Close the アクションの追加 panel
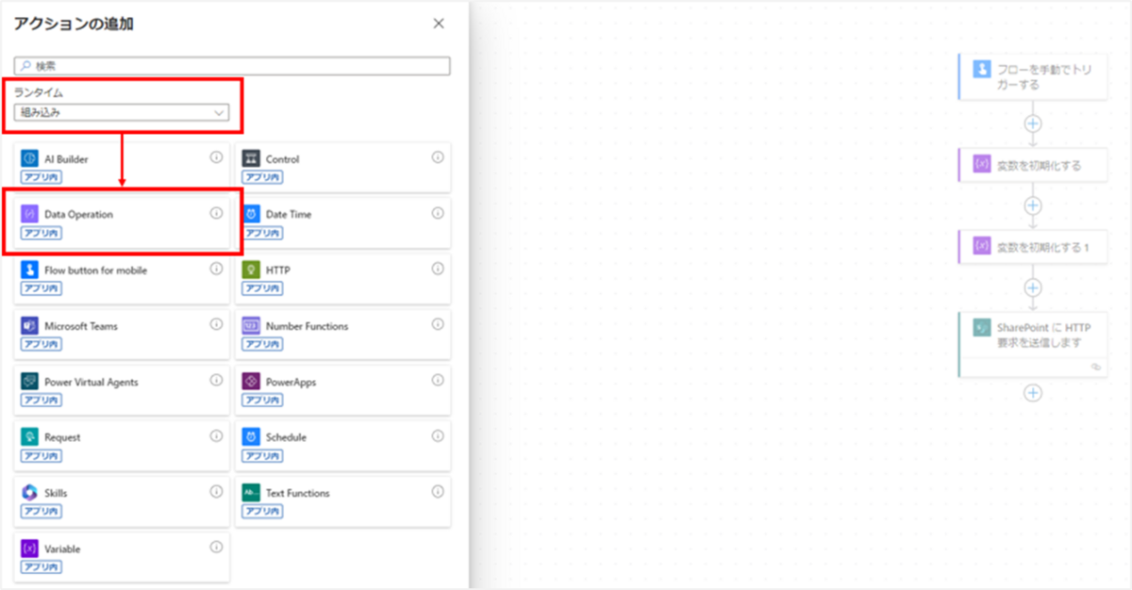Image resolution: width=1132 pixels, height=590 pixels. pos(439,24)
